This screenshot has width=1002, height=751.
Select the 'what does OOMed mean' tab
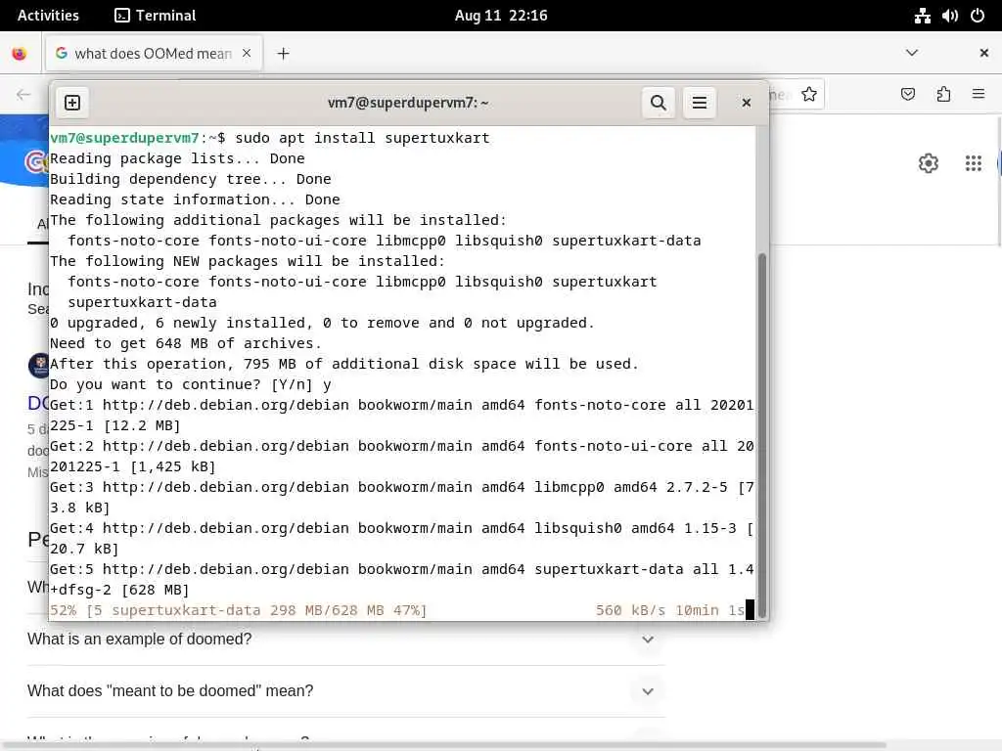(x=152, y=54)
